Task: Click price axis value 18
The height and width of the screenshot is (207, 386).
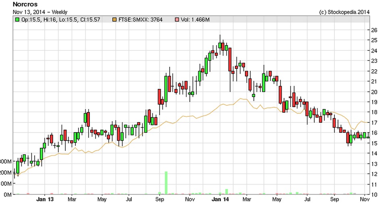Action: pyautogui.click(x=374, y=112)
